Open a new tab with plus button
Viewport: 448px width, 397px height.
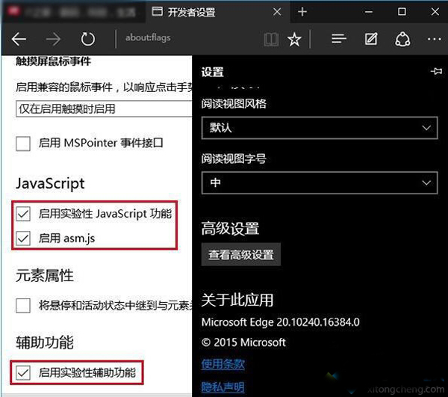pyautogui.click(x=302, y=12)
